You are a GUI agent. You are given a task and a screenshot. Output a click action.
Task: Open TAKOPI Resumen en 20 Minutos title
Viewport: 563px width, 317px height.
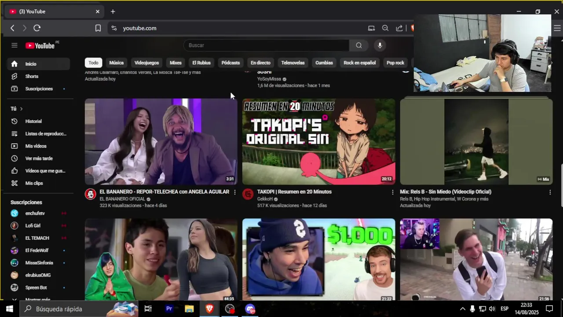294,192
